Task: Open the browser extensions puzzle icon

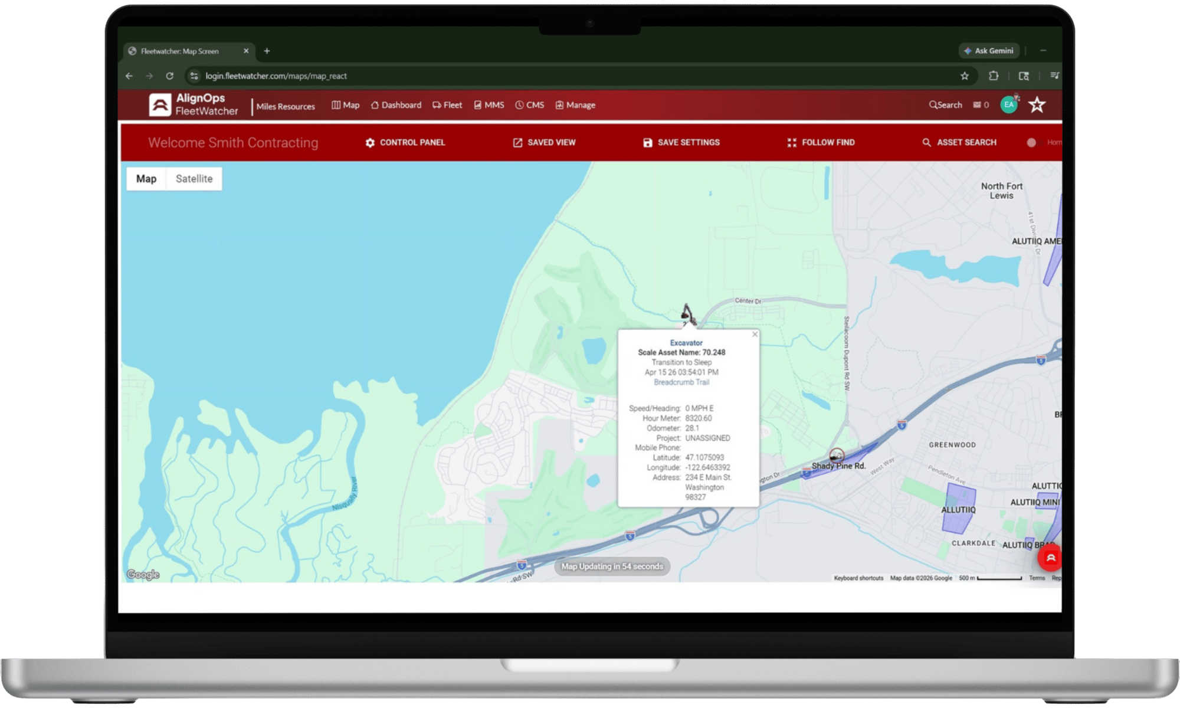Action: pyautogui.click(x=994, y=76)
